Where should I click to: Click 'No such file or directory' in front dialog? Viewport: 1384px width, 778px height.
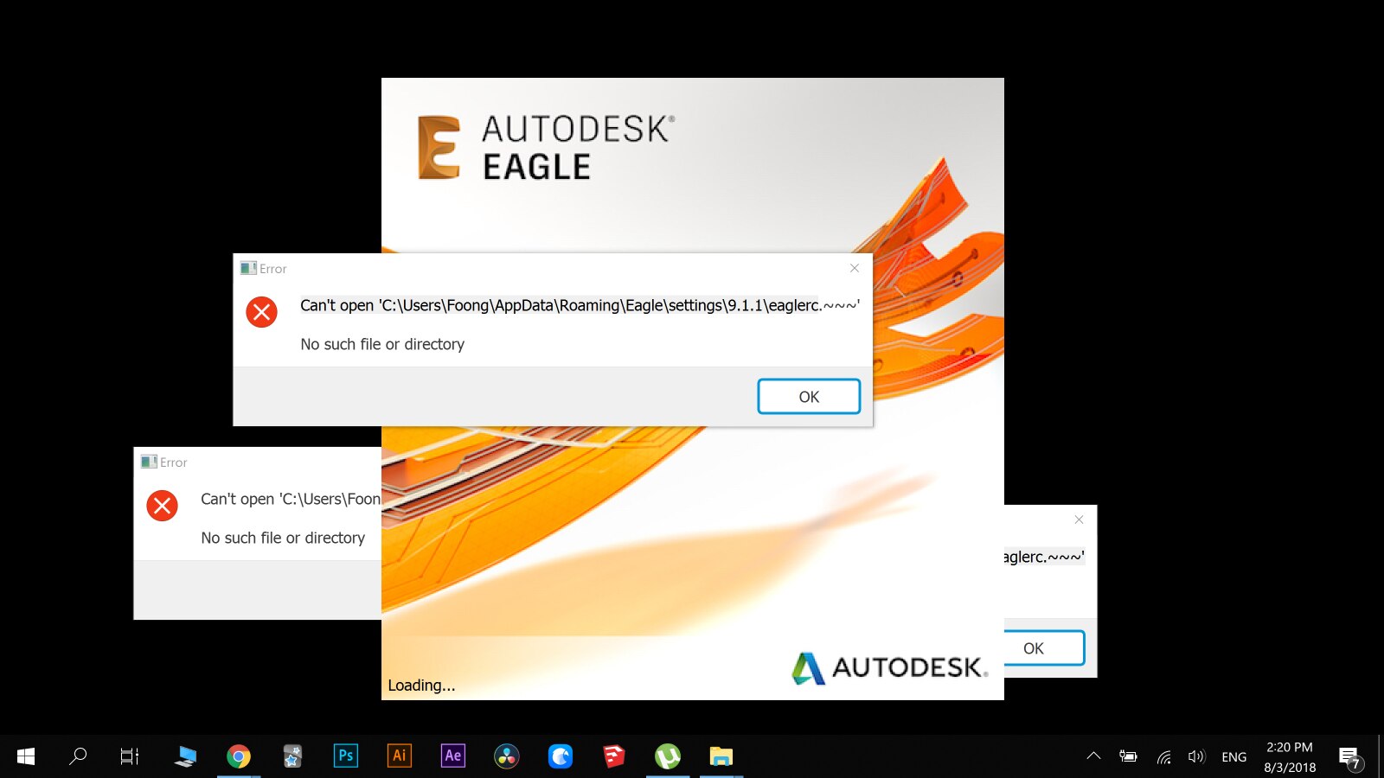click(382, 344)
